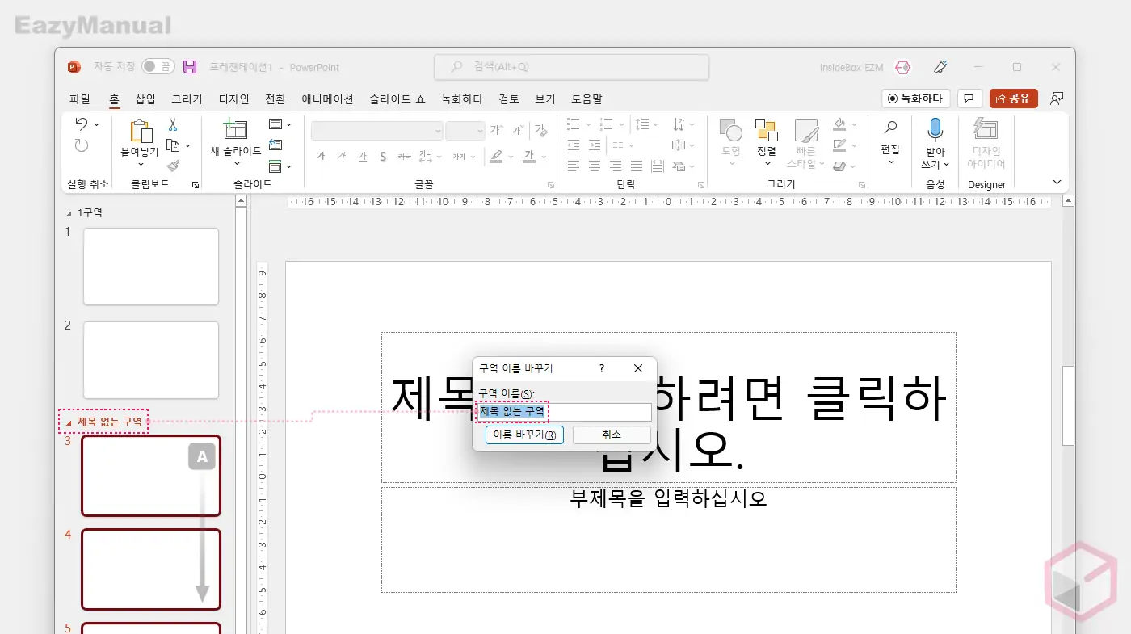1131x634 pixels.
Task: Click the Copy icon in 클립보드 group
Action: coord(173,145)
